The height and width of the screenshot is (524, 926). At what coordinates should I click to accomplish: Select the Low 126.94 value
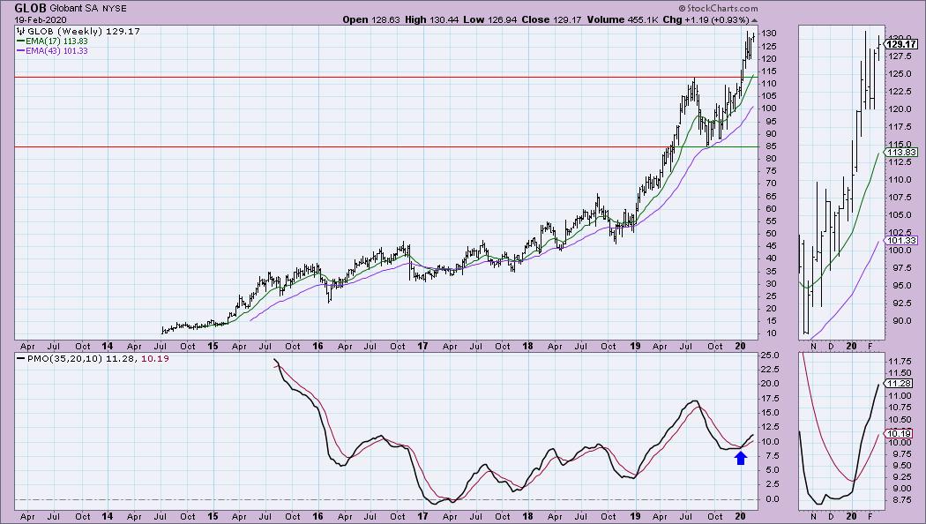point(490,19)
